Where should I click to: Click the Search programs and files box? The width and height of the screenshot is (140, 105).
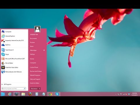click(x=14, y=89)
